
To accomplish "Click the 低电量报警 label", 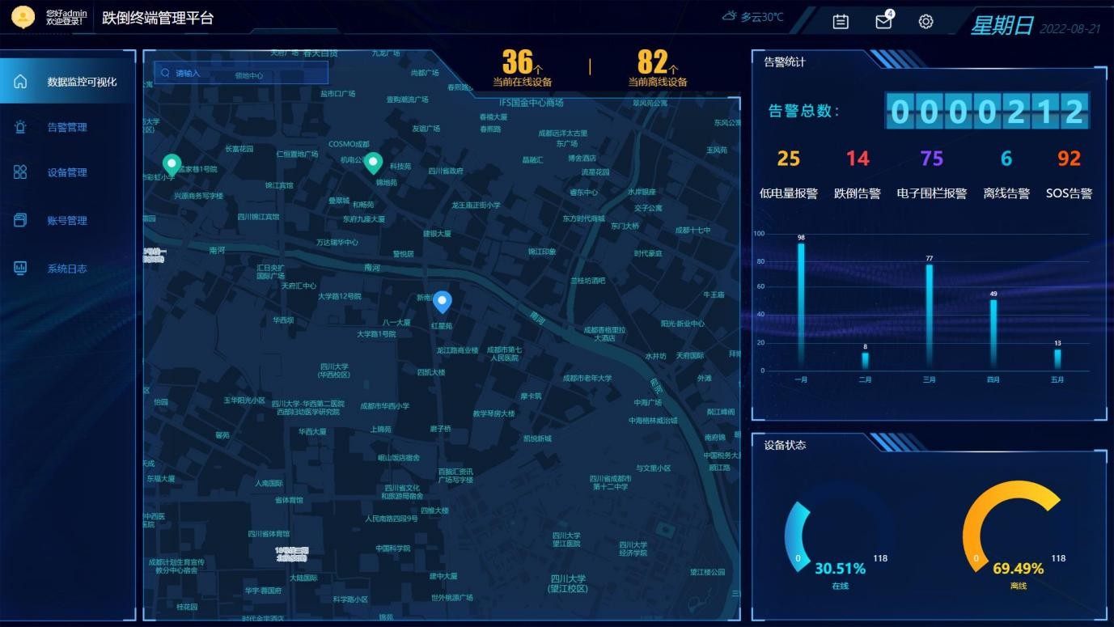I will [789, 193].
